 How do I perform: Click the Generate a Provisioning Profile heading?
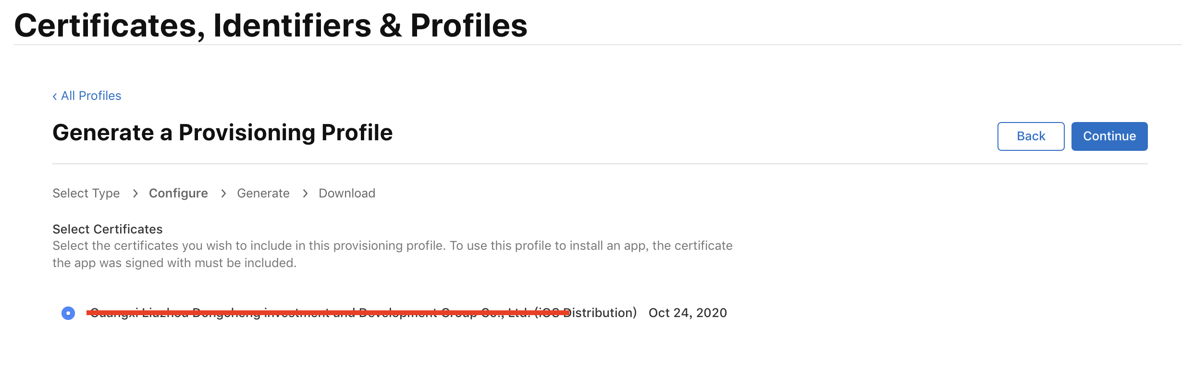point(222,133)
